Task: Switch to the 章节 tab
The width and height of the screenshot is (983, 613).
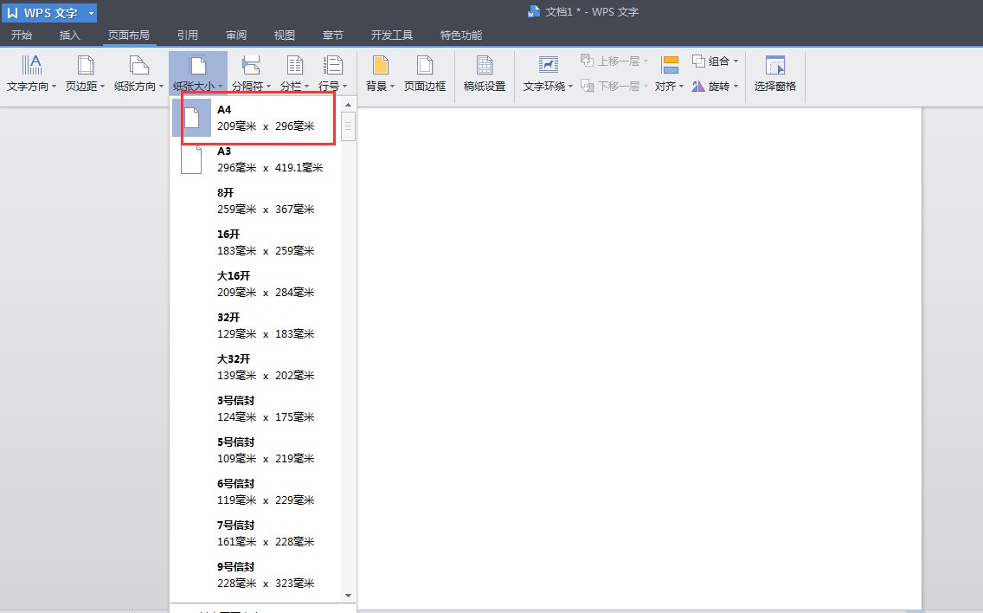Action: pos(333,35)
